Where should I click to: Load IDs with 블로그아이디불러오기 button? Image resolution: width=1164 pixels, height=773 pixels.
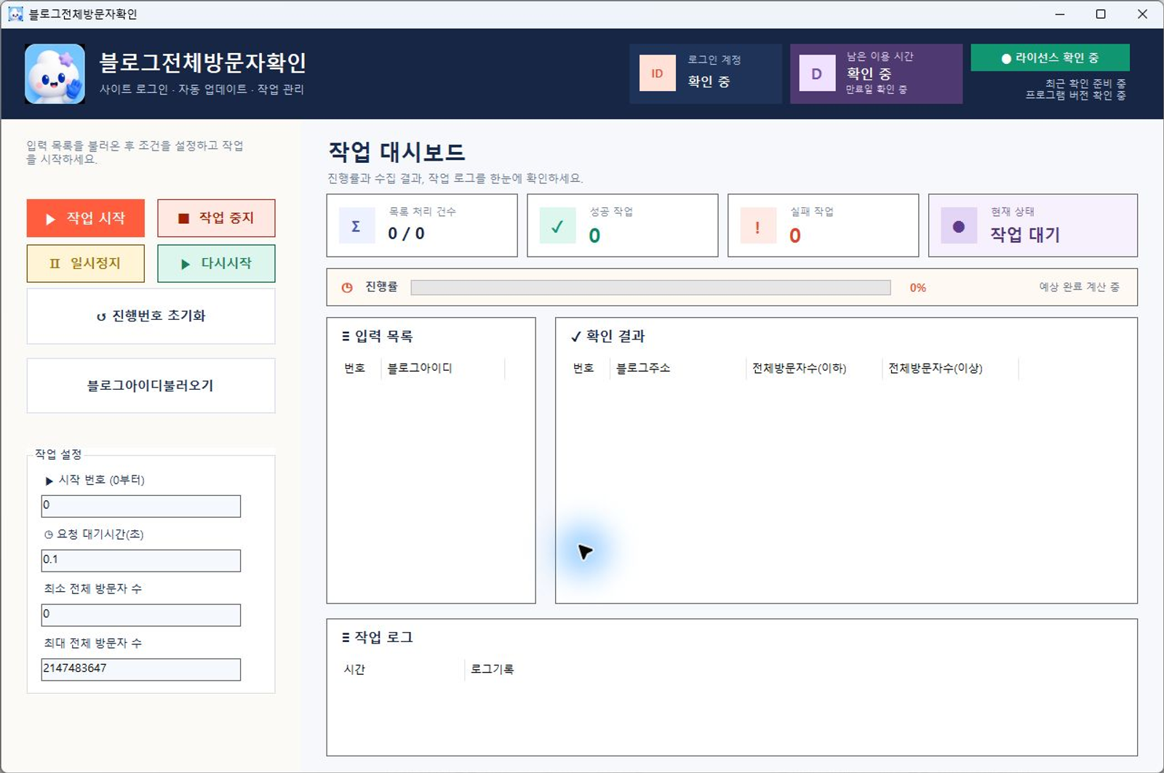point(151,385)
